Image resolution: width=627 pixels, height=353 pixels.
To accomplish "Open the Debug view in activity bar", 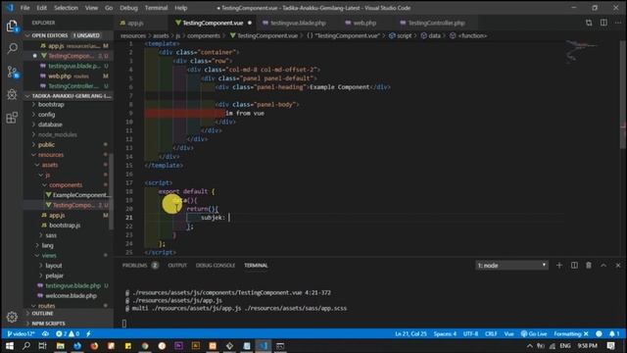I will 12,94.
